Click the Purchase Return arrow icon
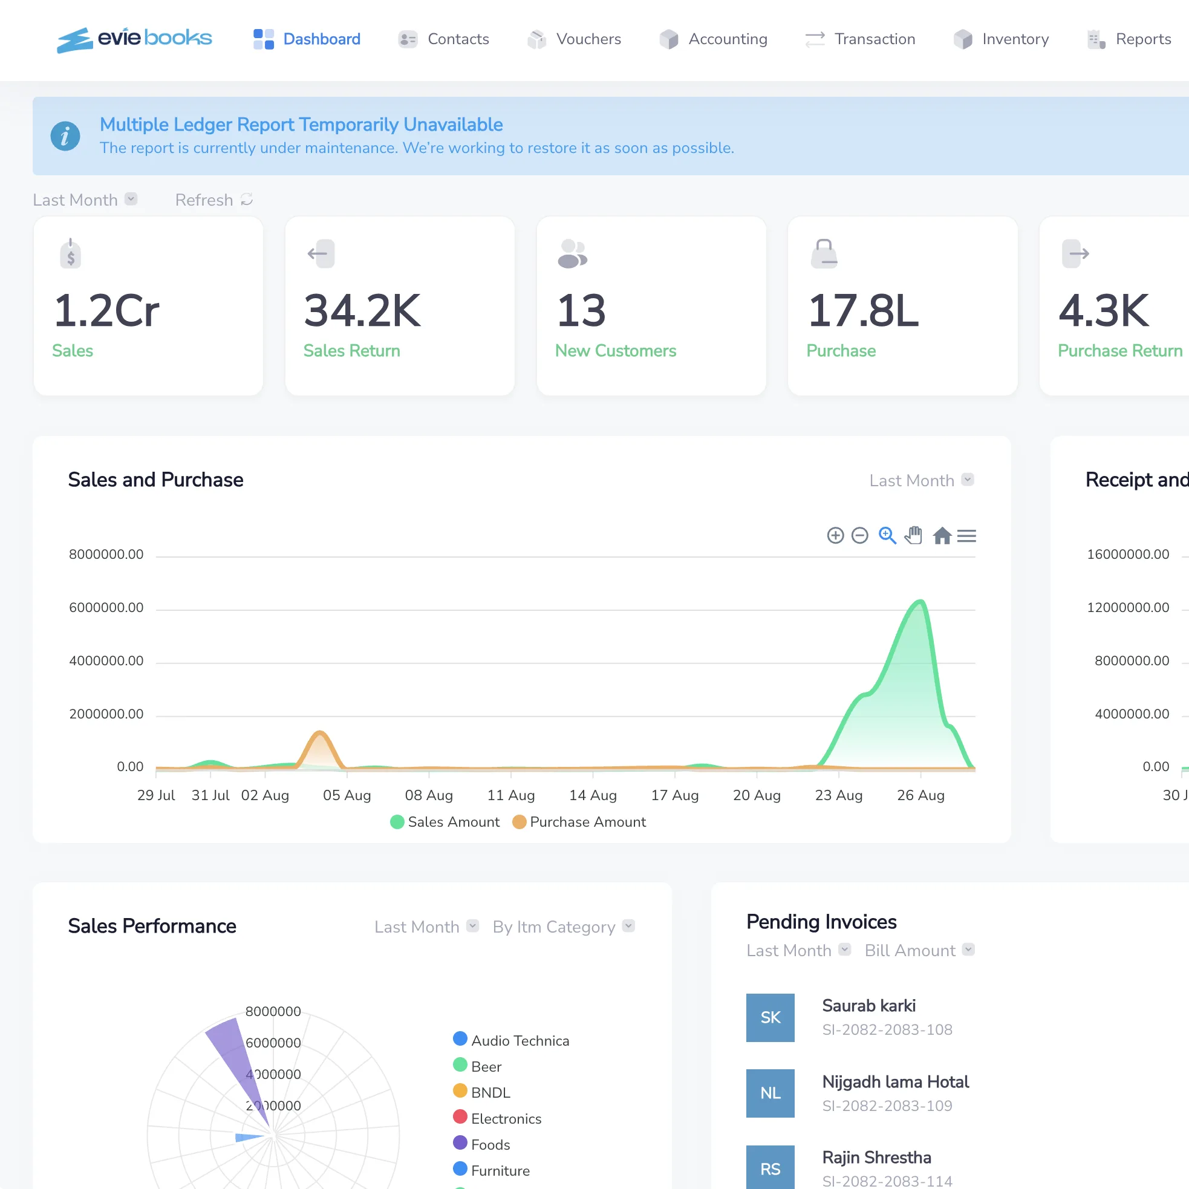This screenshot has height=1189, width=1189. click(x=1075, y=253)
